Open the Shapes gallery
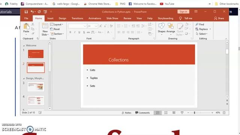Image resolution: width=240 pixels, height=135 pixels. coord(162,29)
